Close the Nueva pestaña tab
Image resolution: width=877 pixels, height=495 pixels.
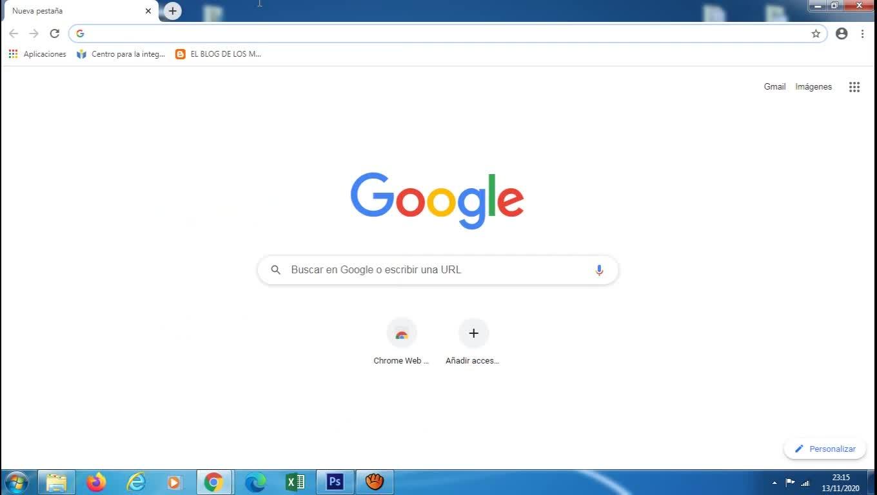148,11
